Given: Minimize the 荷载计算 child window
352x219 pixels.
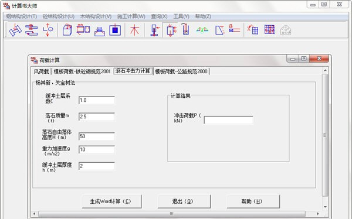Looking at the screenshot, I should [x=293, y=59].
